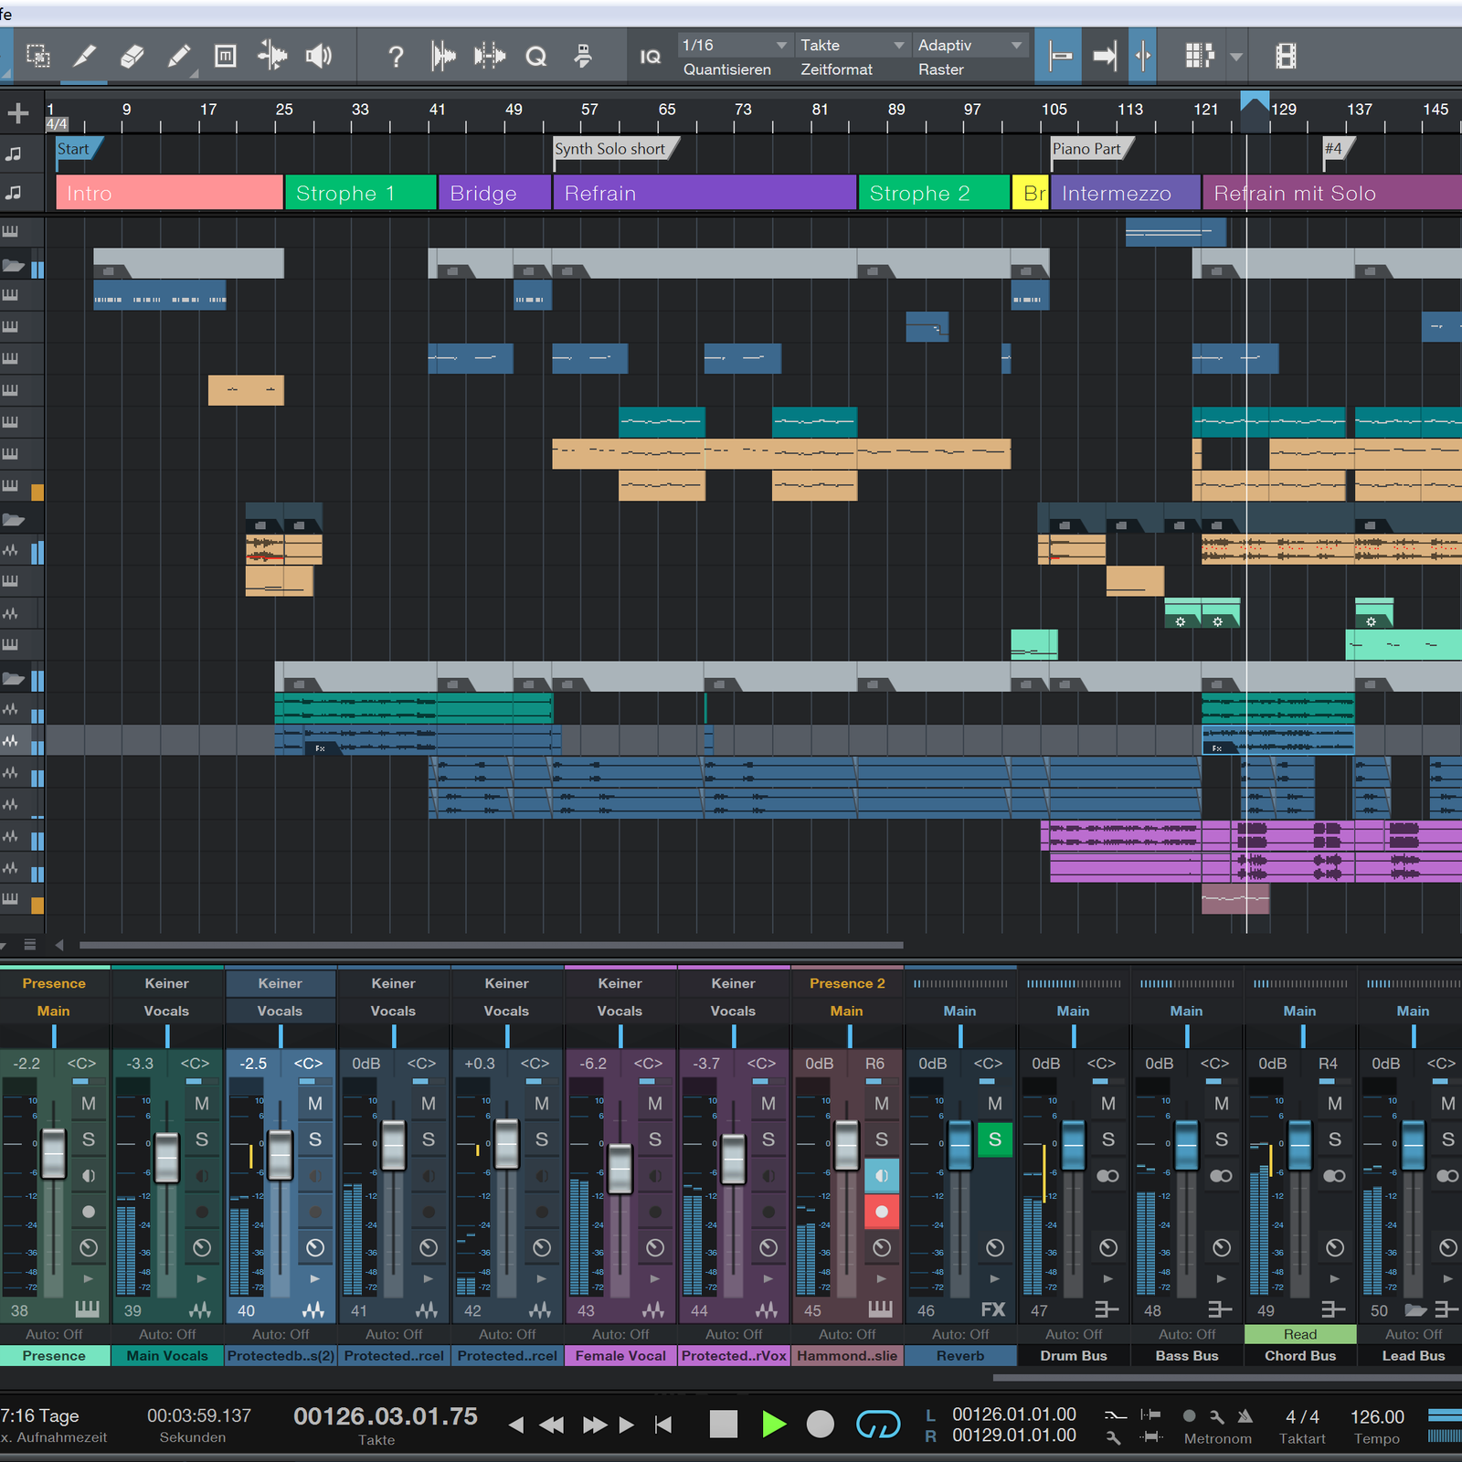
Task: Select the Paint (pencil) tool
Action: tap(179, 57)
